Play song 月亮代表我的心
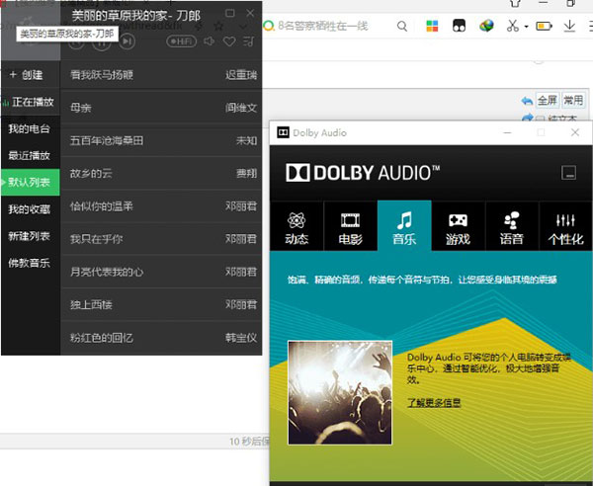 (x=161, y=272)
